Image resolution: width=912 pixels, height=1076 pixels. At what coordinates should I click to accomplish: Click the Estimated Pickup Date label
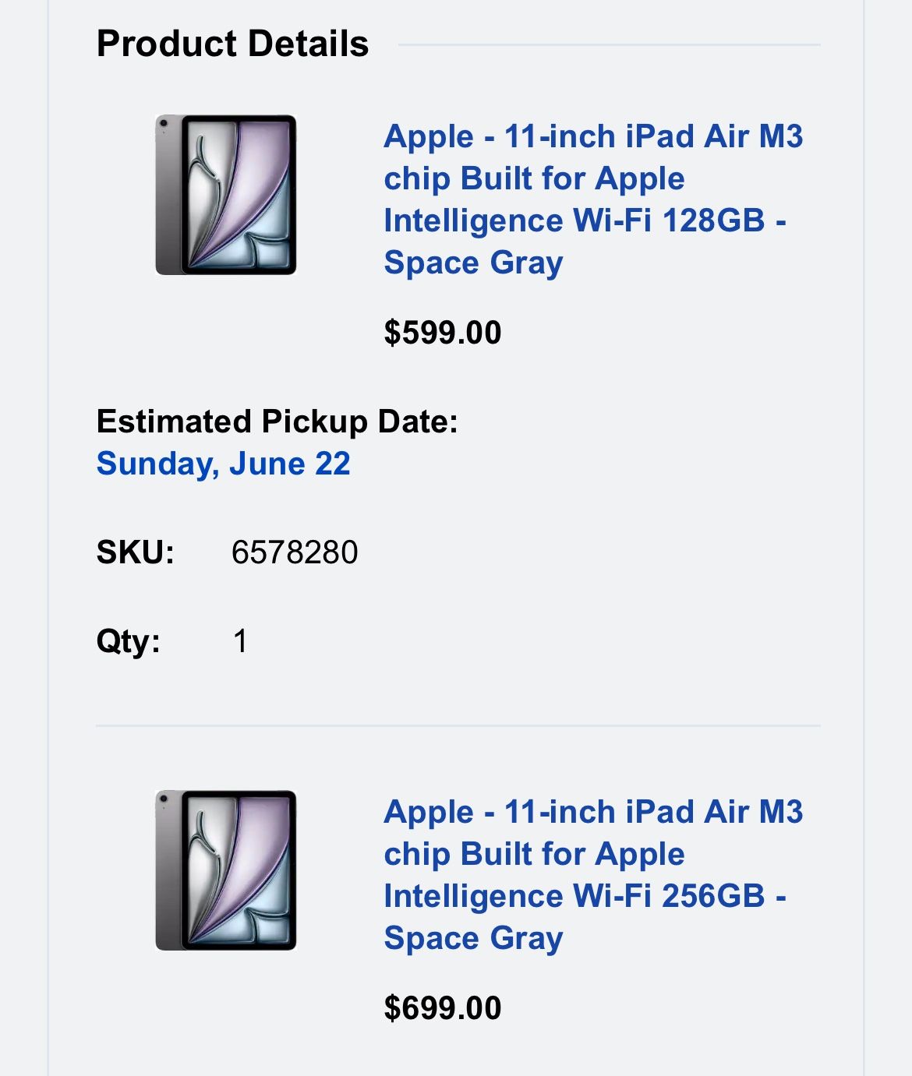(x=277, y=422)
